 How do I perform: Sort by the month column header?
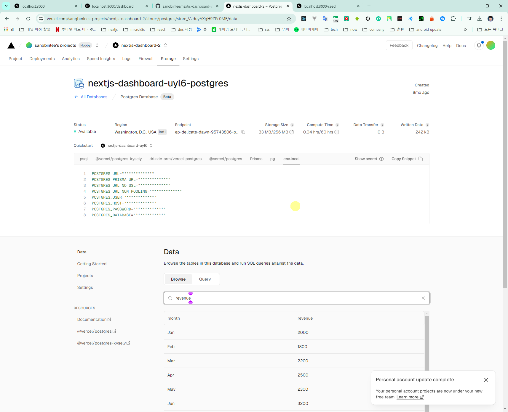(x=174, y=318)
